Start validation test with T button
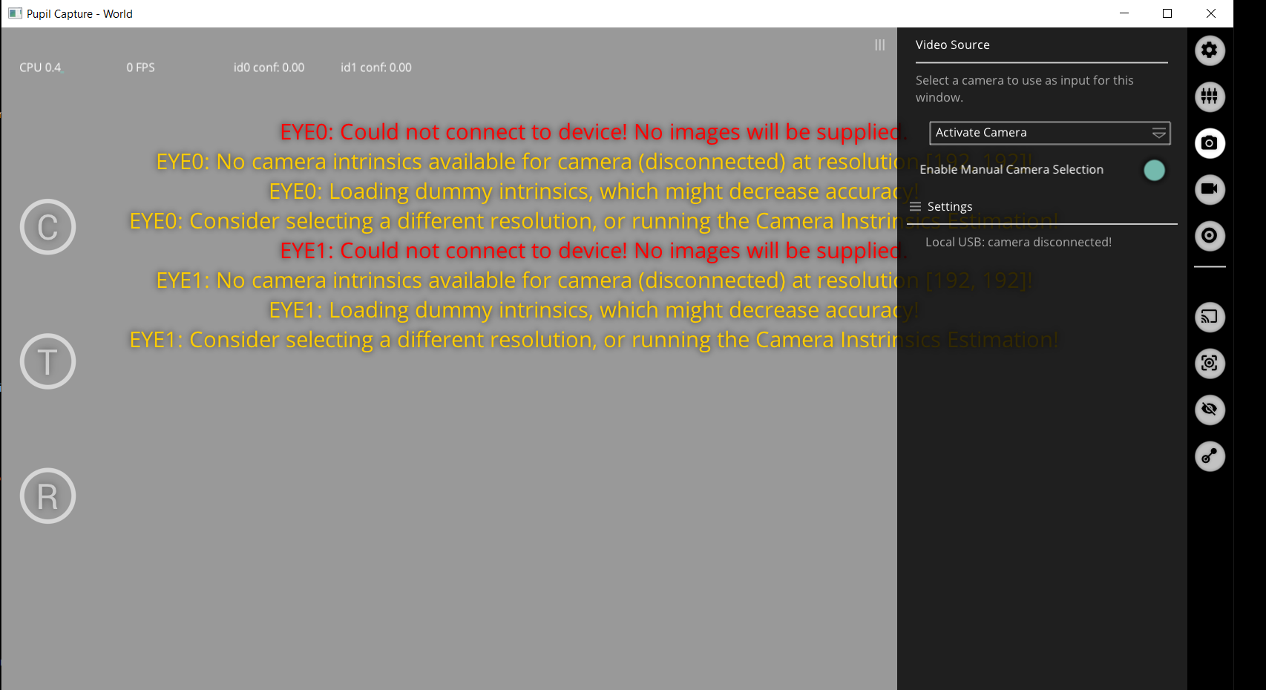Image resolution: width=1266 pixels, height=690 pixels. 47,361
